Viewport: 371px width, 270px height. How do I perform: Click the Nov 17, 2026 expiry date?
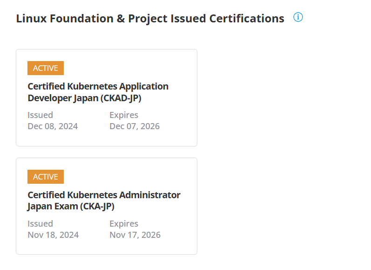(x=135, y=235)
